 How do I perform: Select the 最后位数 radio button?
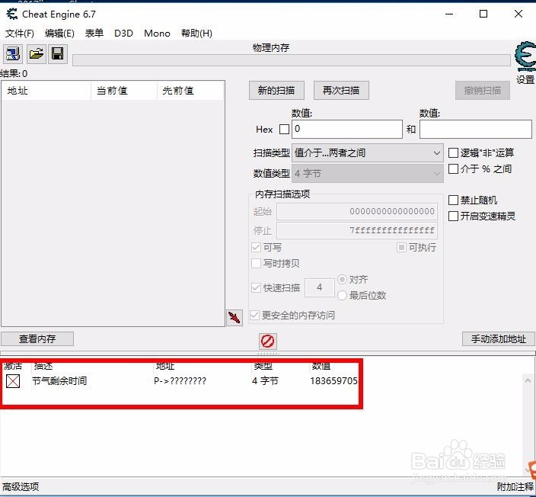click(x=342, y=296)
